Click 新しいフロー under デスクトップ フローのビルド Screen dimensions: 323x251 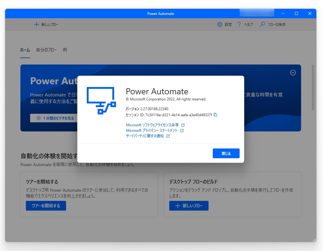(x=189, y=206)
